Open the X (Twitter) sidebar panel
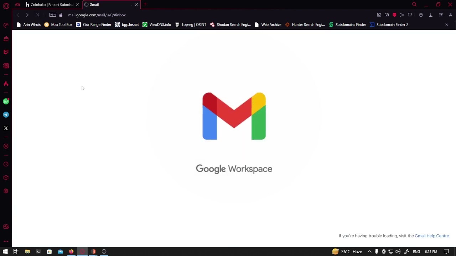 pyautogui.click(x=6, y=128)
